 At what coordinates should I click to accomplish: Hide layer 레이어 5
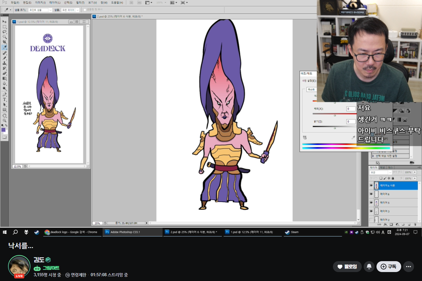click(x=371, y=203)
